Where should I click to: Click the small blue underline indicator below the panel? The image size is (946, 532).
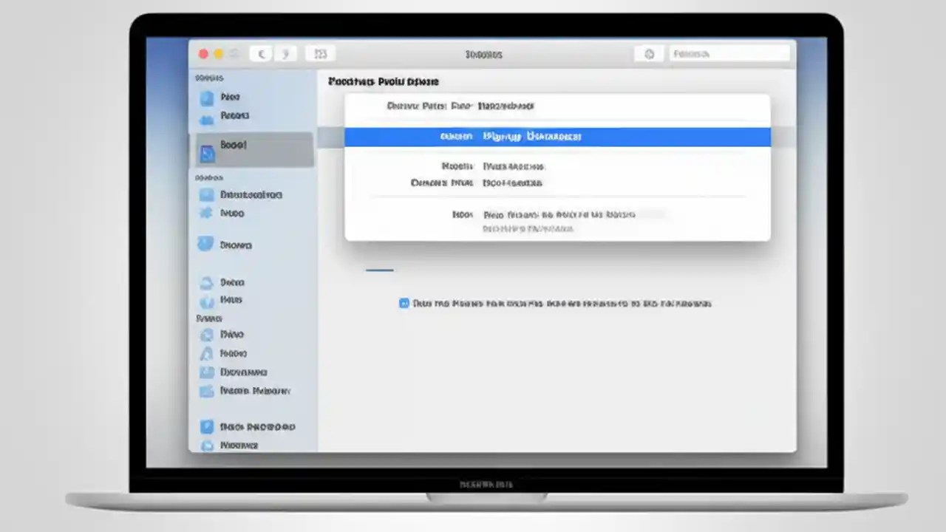379,270
